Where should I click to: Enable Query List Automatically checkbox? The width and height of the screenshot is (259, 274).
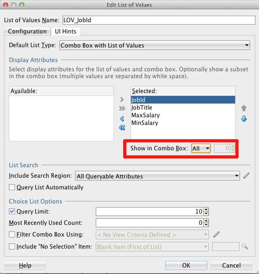pos(12,187)
